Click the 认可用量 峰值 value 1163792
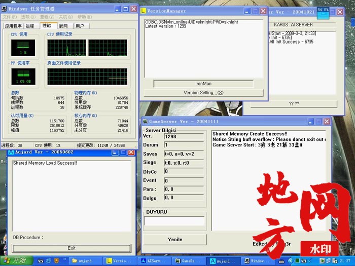Screen dimensions: 355x266 pyautogui.click(x=57, y=130)
